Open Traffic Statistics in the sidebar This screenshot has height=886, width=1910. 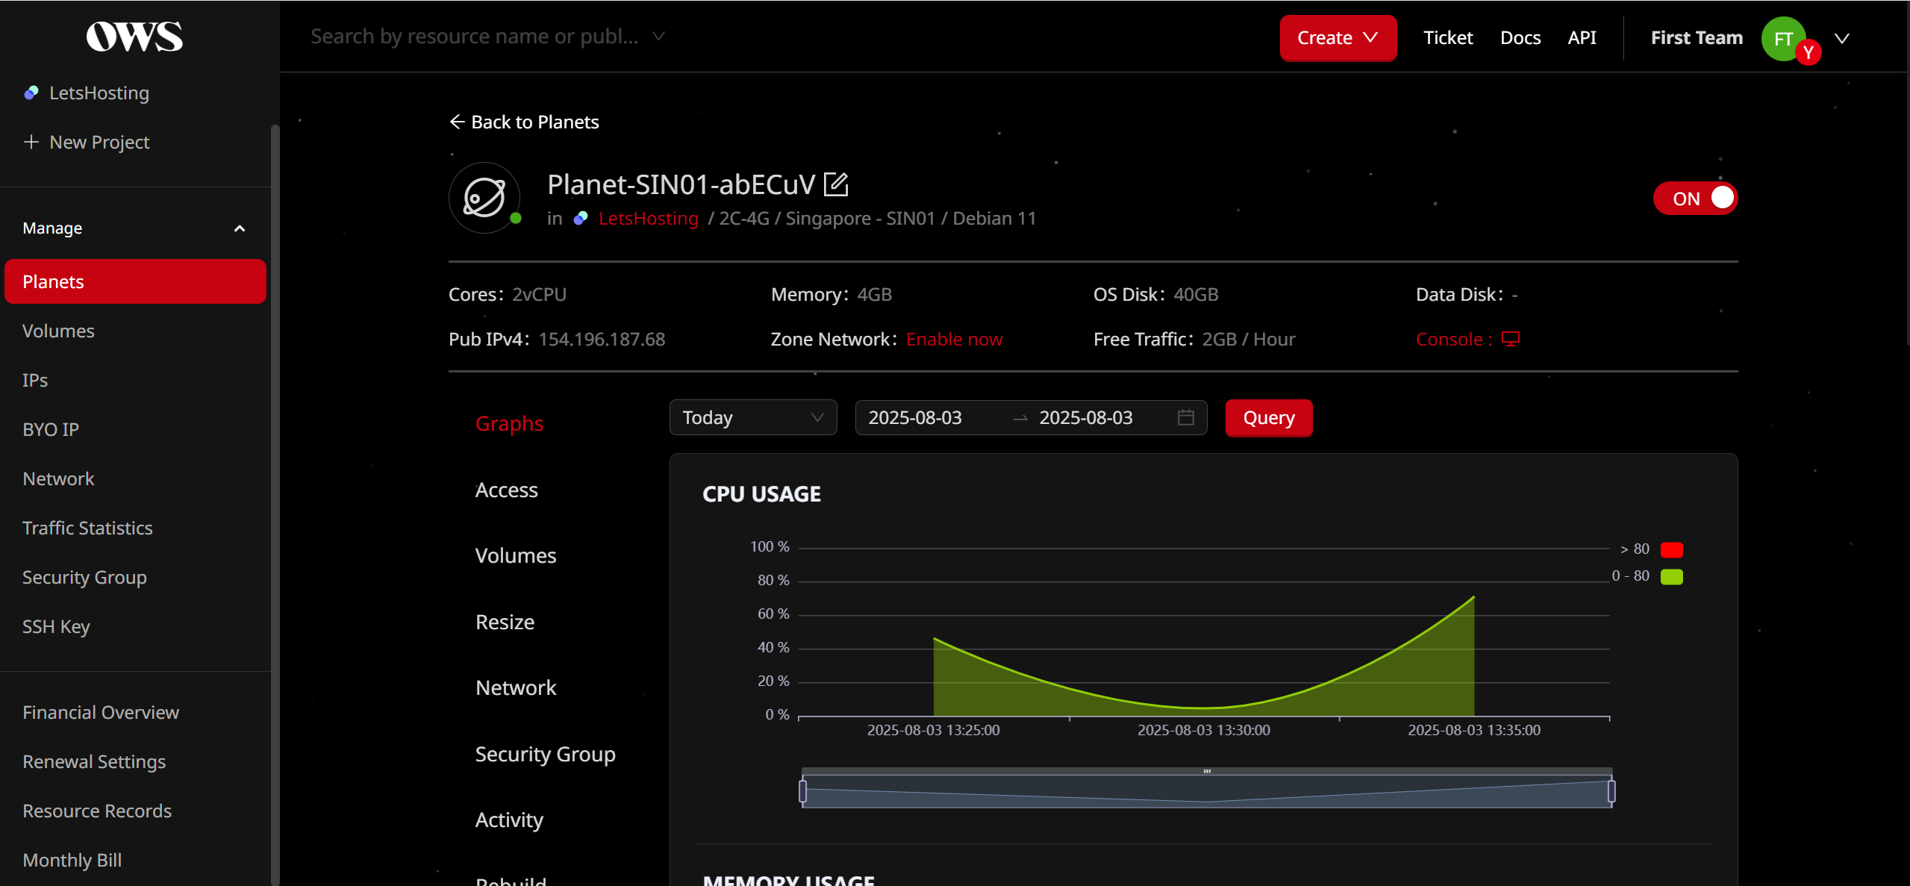coord(87,528)
